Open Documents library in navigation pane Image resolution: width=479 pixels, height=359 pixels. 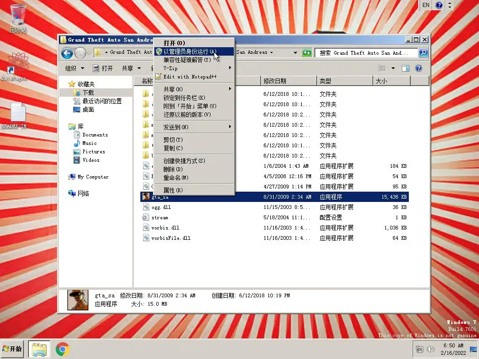[x=91, y=135]
